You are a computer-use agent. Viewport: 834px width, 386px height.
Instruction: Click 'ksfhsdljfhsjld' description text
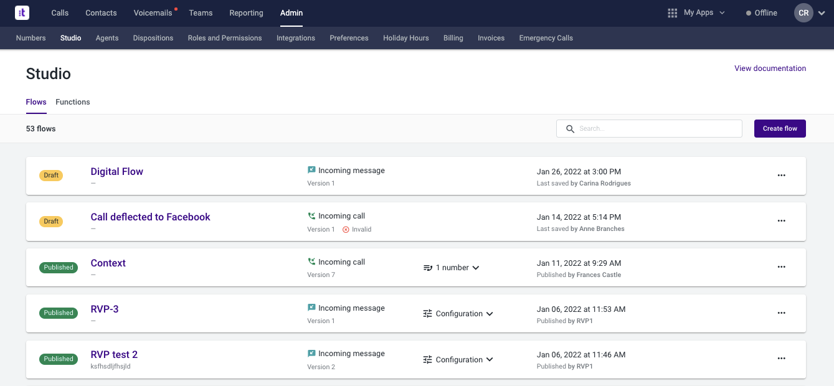(110, 367)
